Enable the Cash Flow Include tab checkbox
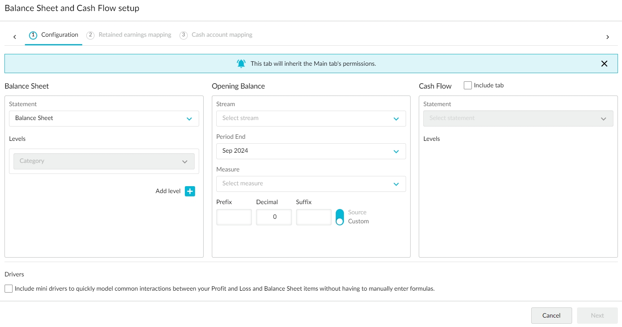The height and width of the screenshot is (327, 622). tap(468, 85)
